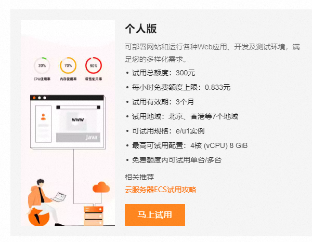
Task: Click the 20% CPU usage gauge
Action: (42, 65)
